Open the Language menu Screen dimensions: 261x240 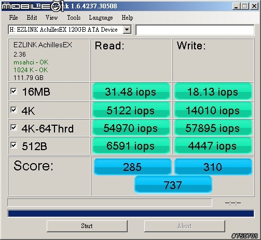[x=101, y=18]
